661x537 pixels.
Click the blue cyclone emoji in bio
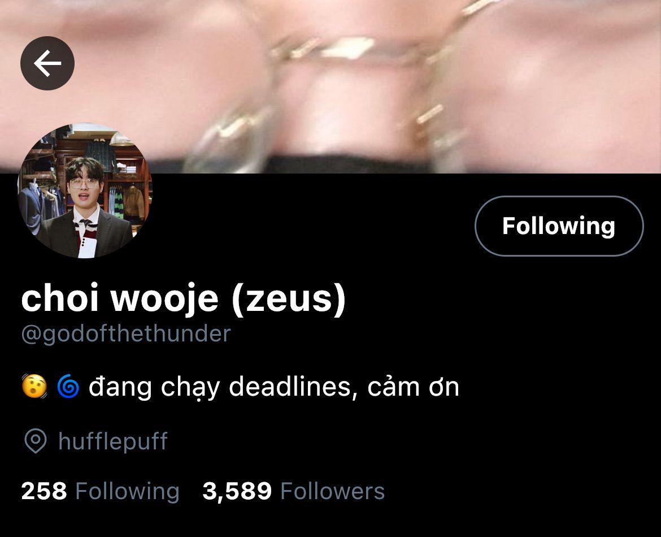pos(68,387)
